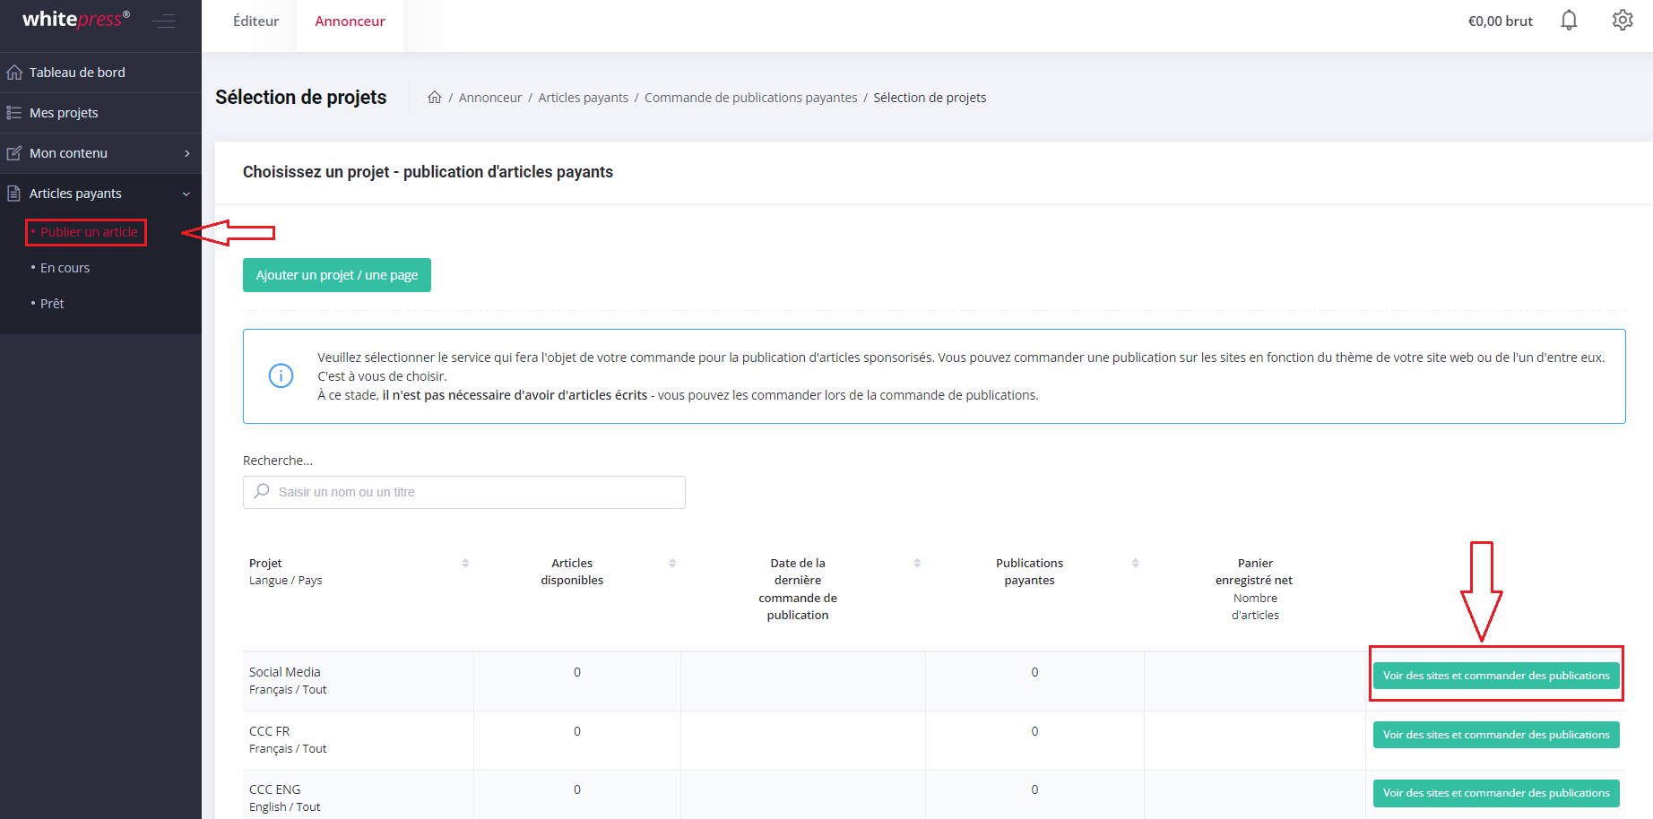
Task: Click the CCC FR project name
Action: tap(269, 731)
